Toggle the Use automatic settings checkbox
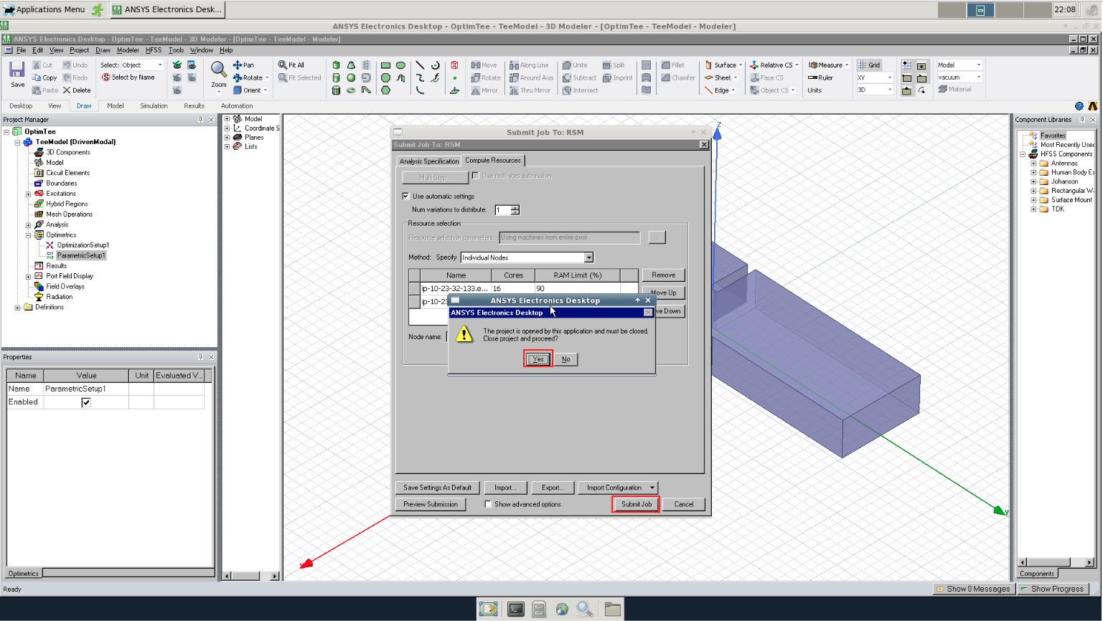Viewport: 1103px width, 621px height. tap(406, 196)
